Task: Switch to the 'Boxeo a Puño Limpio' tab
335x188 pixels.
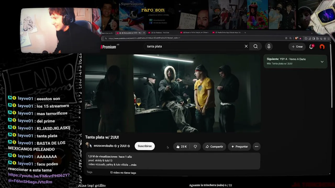Action: [195, 33]
